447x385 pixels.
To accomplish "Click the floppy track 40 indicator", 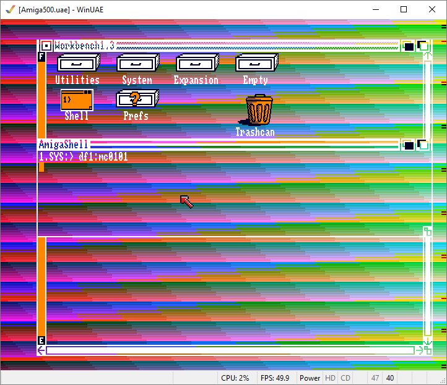I will point(390,378).
